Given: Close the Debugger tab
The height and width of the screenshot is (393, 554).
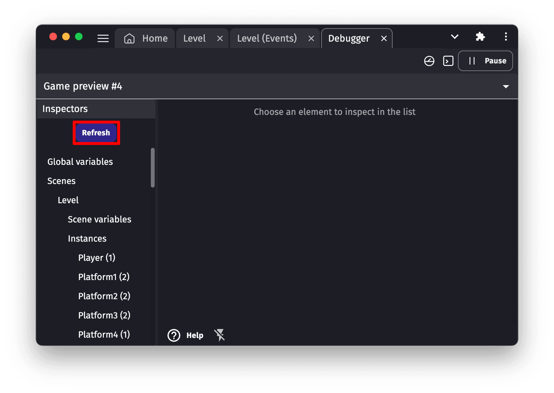Looking at the screenshot, I should (384, 39).
